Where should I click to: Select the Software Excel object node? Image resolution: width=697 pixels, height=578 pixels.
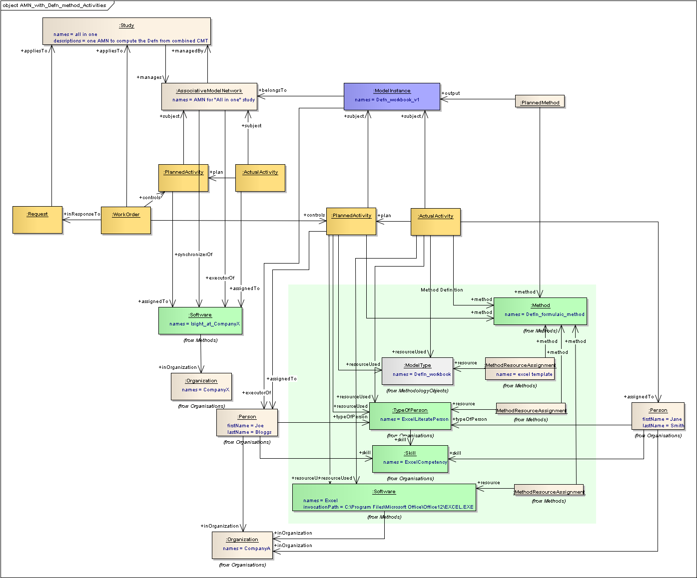(384, 497)
